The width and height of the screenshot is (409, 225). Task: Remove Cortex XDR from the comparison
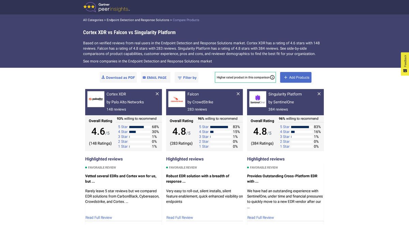click(x=157, y=93)
